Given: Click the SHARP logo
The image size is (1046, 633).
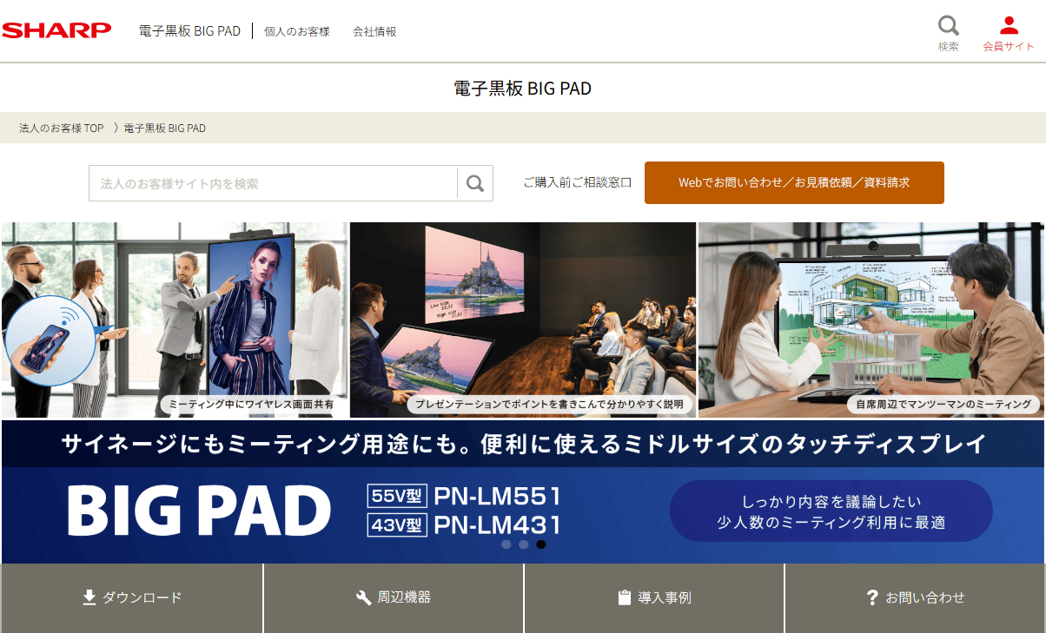Looking at the screenshot, I should (x=56, y=30).
